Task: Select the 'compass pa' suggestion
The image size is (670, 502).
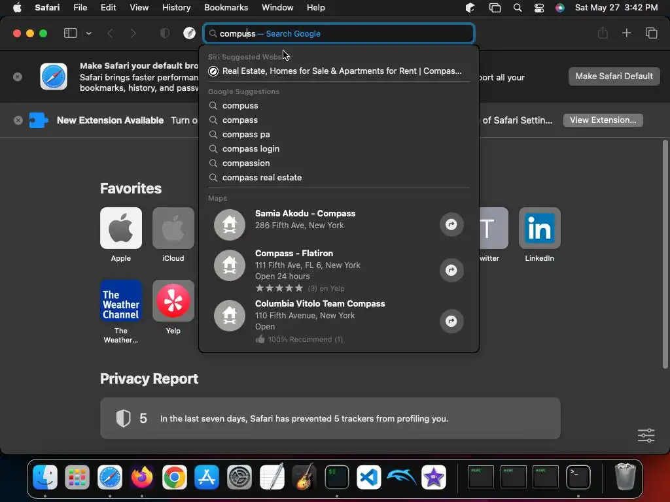Action: (339, 135)
